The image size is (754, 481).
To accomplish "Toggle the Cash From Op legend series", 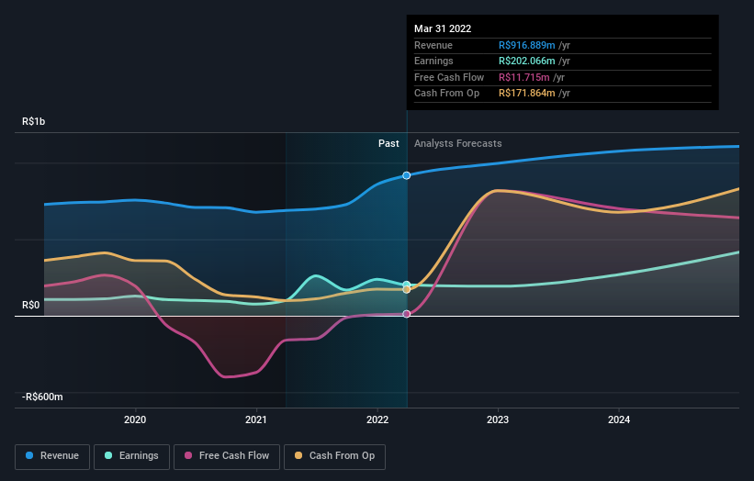I will [334, 456].
